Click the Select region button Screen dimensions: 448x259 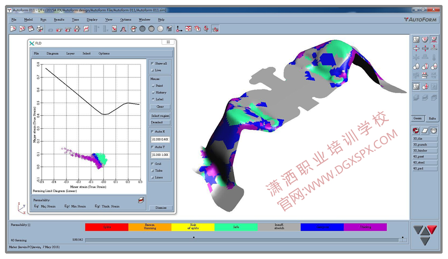pyautogui.click(x=160, y=116)
